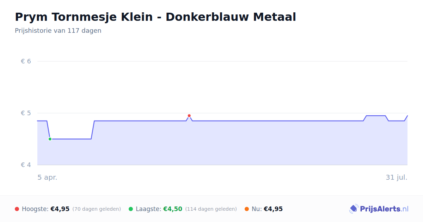Click the € 6 axis label
This screenshot has height=222, width=423.
26,61
